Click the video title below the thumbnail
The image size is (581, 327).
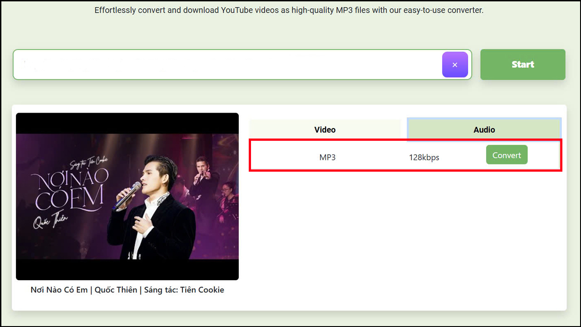click(x=127, y=290)
